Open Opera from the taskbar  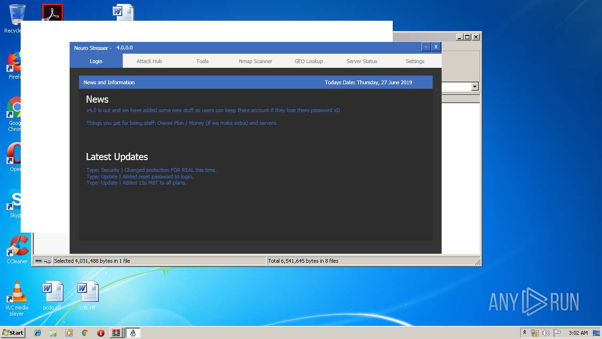101,333
